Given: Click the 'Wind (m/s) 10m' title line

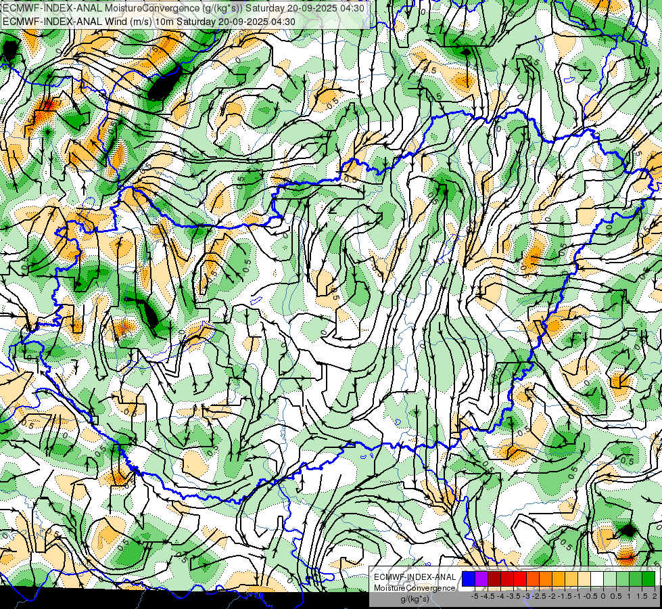Looking at the screenshot, I should pyautogui.click(x=149, y=22).
